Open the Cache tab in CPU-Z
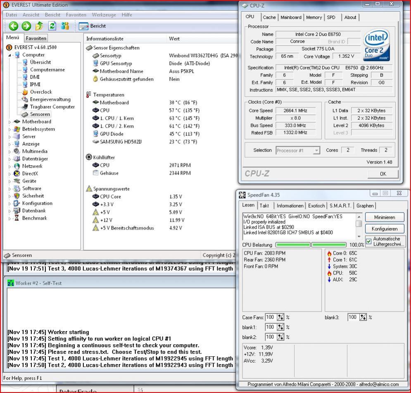The height and width of the screenshot is (393, 411). tap(269, 18)
